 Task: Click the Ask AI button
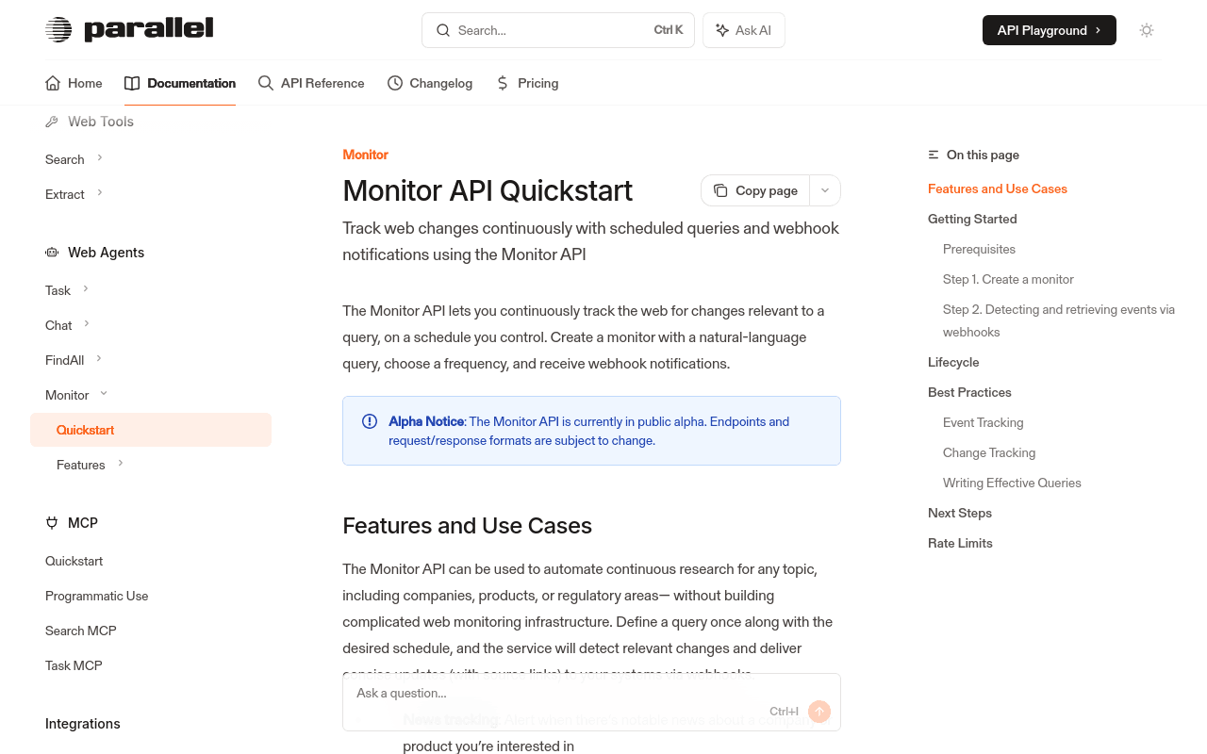(744, 30)
